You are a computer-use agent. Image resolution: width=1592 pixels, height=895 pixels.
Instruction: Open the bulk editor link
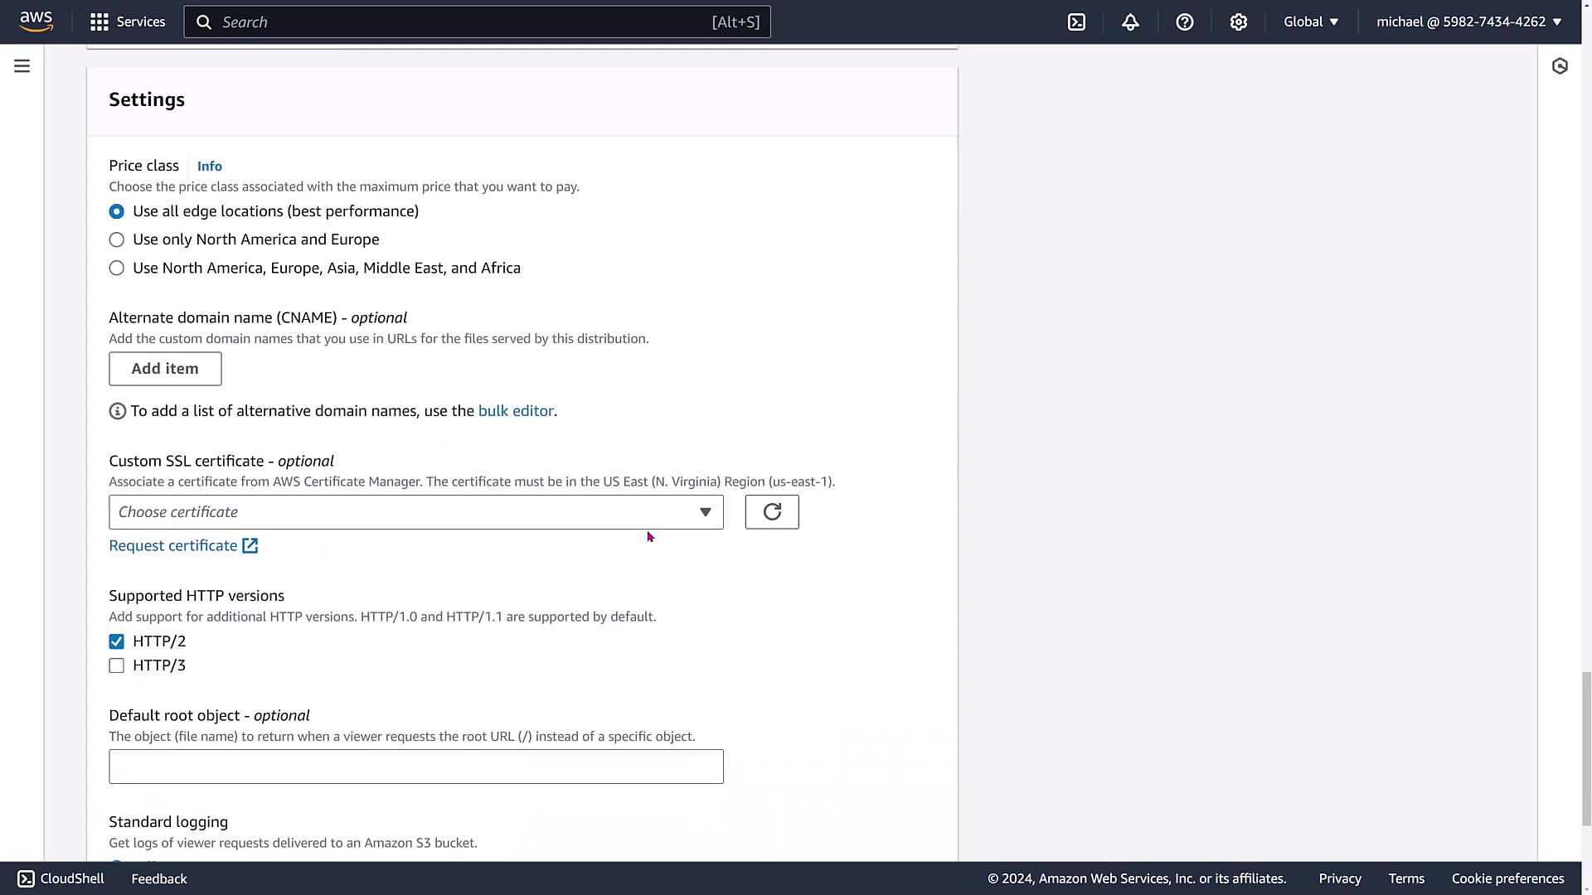tap(515, 411)
